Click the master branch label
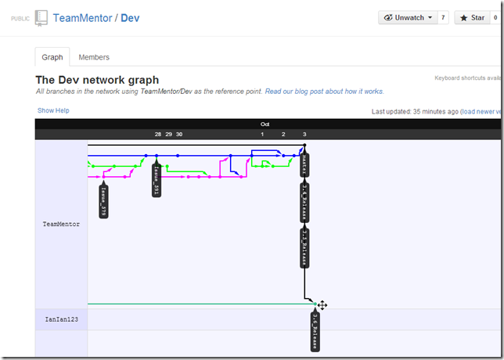 pyautogui.click(x=304, y=163)
